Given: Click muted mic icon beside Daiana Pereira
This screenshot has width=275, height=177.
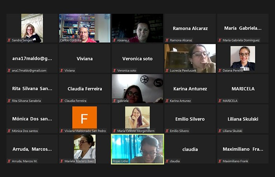Looking at the screenshot, I should pos(220,71).
